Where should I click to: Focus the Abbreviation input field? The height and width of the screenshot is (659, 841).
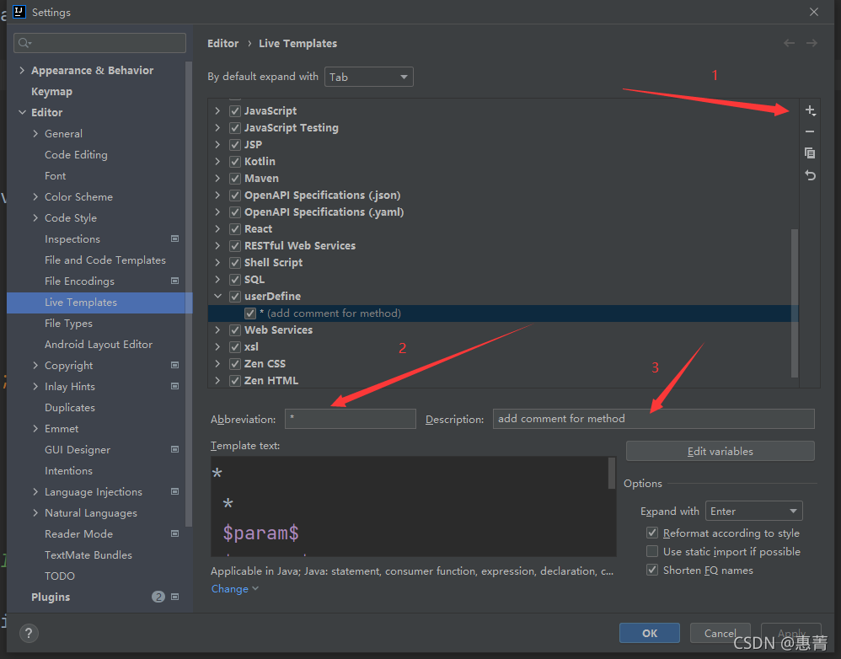(x=351, y=419)
